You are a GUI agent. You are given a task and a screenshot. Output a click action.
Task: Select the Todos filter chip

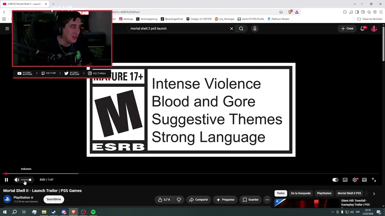click(281, 193)
